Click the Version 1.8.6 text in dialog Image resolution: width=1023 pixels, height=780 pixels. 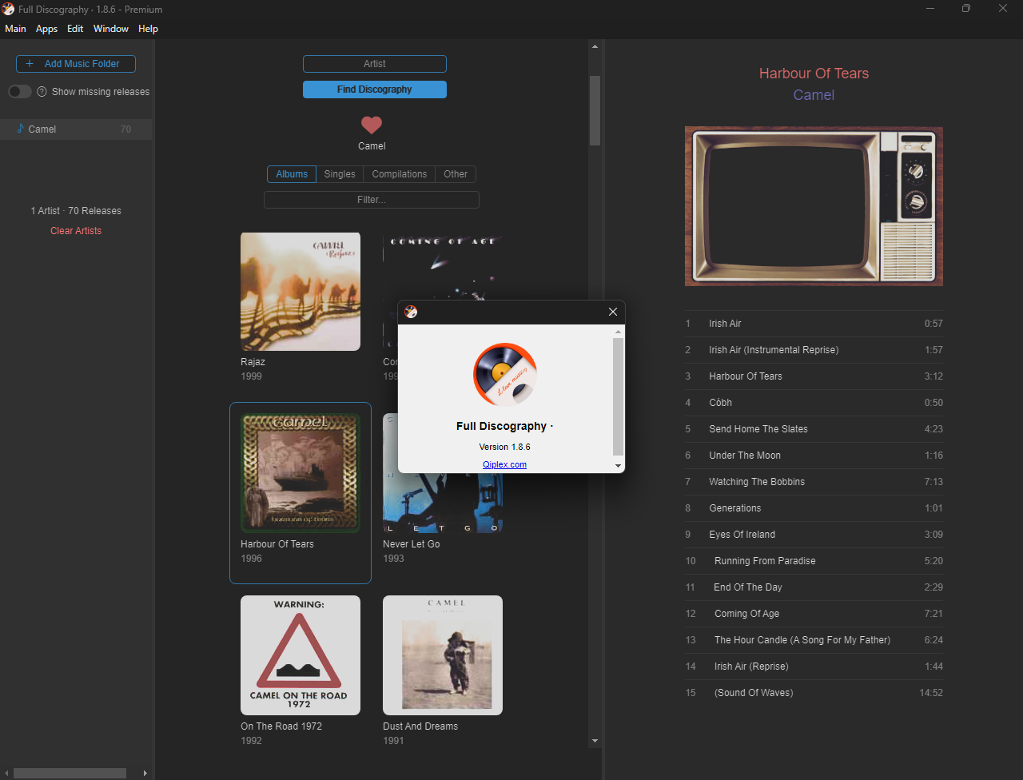pyautogui.click(x=505, y=447)
